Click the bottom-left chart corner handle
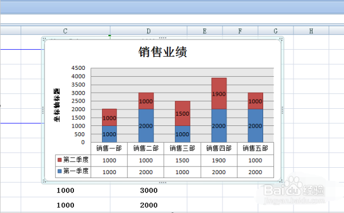The image size is (344, 213). pyautogui.click(x=44, y=181)
